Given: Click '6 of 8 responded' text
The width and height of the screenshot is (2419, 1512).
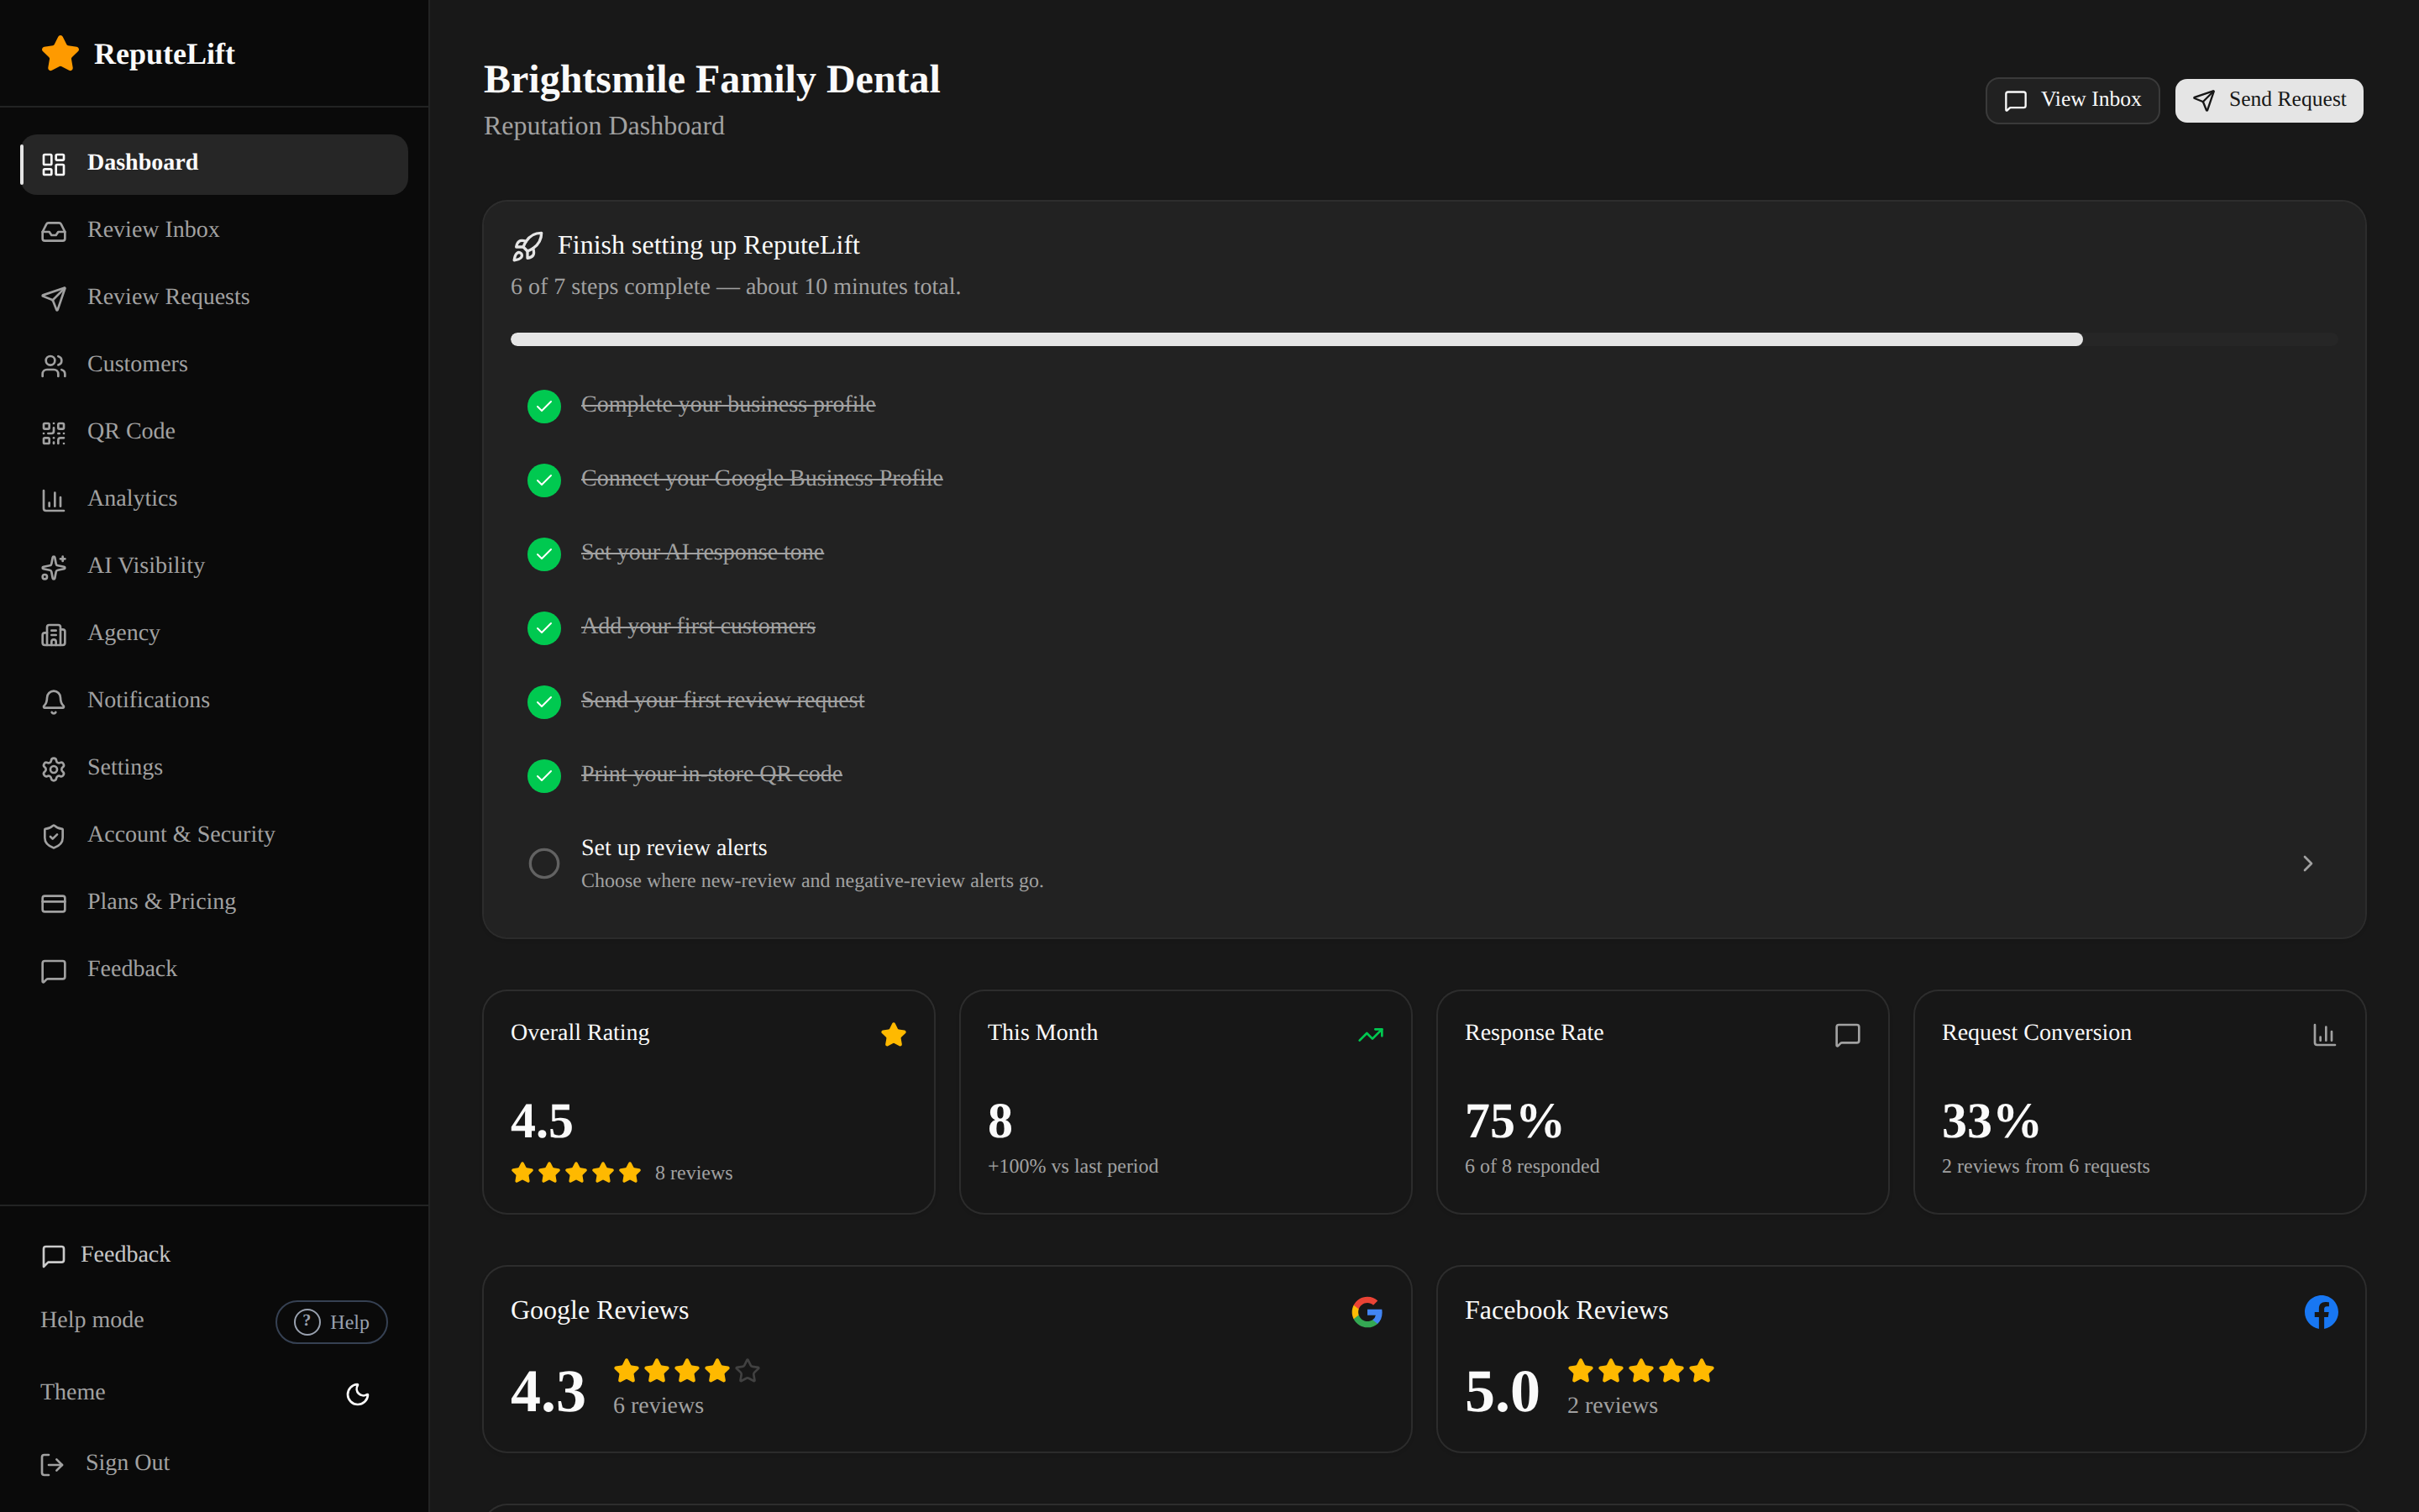Looking at the screenshot, I should [1531, 1167].
